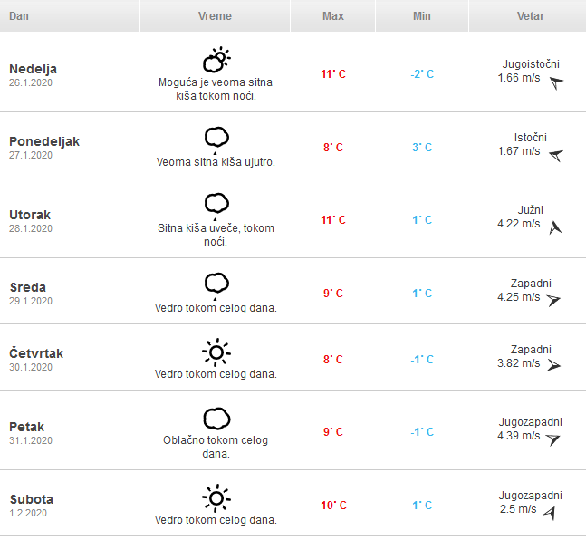Click "Vedro tokom celog dana" text for Četvrtak
The width and height of the screenshot is (586, 540).
(216, 374)
